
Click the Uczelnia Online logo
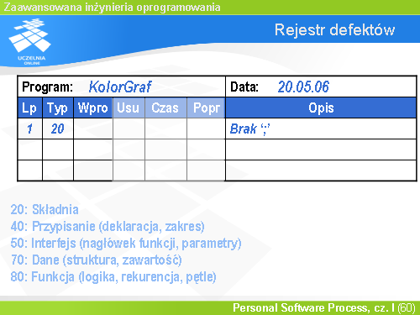pos(30,41)
